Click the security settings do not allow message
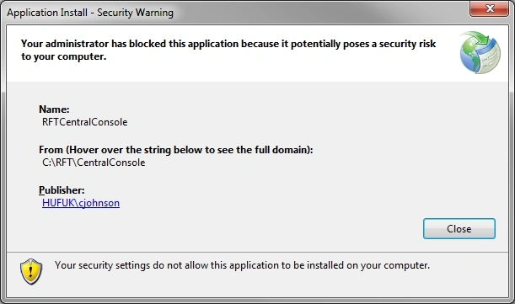The image size is (515, 304). tap(242, 265)
